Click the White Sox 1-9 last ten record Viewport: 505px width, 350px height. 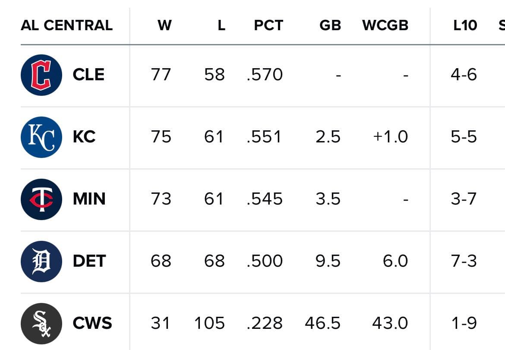click(x=464, y=324)
